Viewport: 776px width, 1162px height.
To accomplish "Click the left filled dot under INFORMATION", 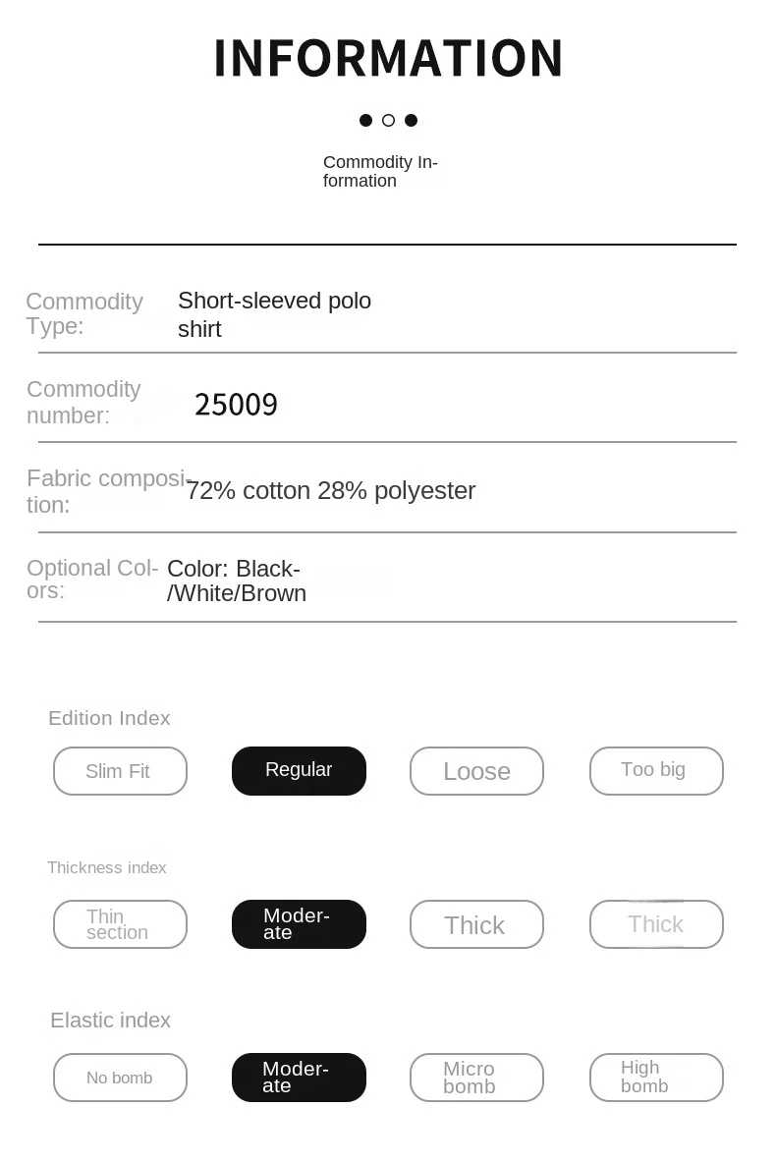I will [x=365, y=121].
